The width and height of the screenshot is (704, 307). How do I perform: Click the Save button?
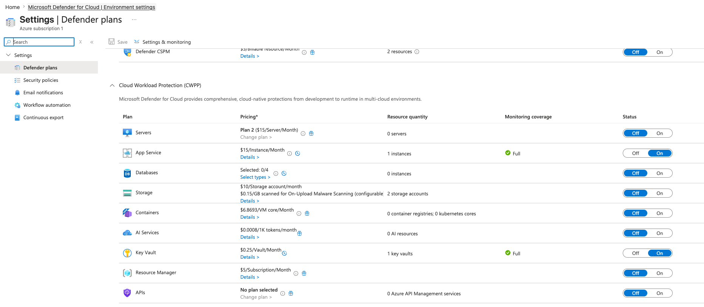pos(118,42)
